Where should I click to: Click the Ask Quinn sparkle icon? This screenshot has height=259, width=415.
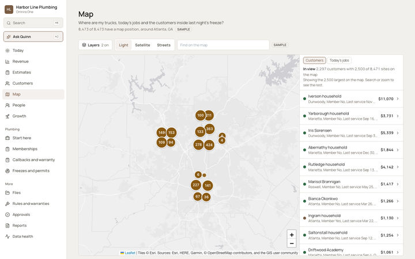(x=9, y=37)
